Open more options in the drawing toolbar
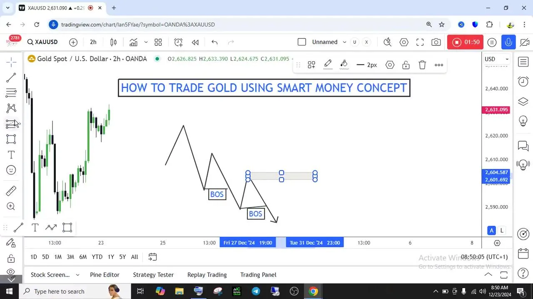The width and height of the screenshot is (533, 299). (x=439, y=65)
